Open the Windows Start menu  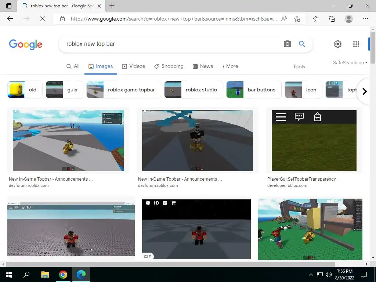click(9, 275)
